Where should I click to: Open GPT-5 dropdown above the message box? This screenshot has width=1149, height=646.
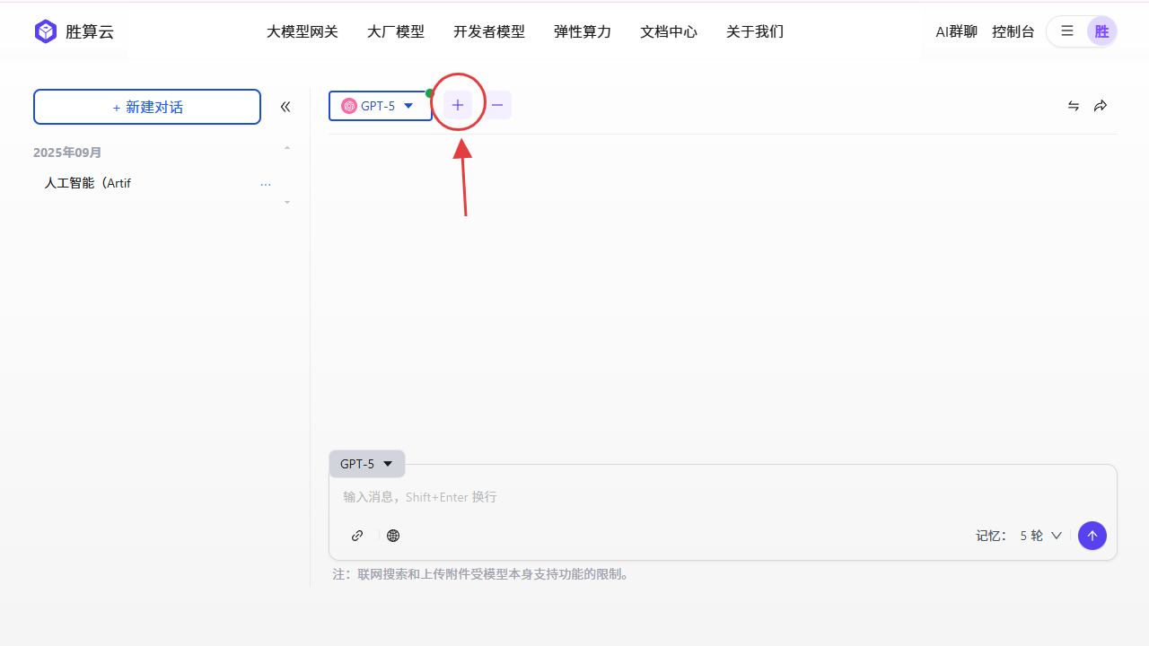click(367, 464)
